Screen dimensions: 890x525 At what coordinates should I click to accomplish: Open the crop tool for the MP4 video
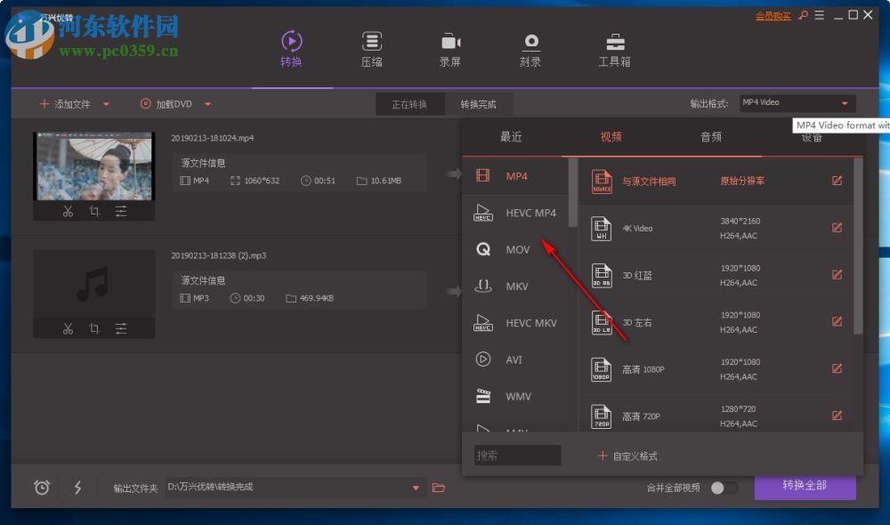94,212
